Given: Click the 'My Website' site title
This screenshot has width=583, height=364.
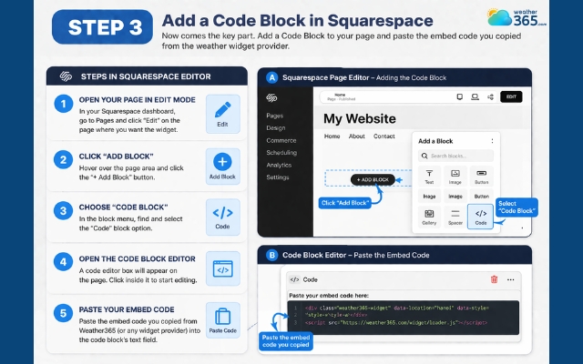Looking at the screenshot, I should [360, 119].
